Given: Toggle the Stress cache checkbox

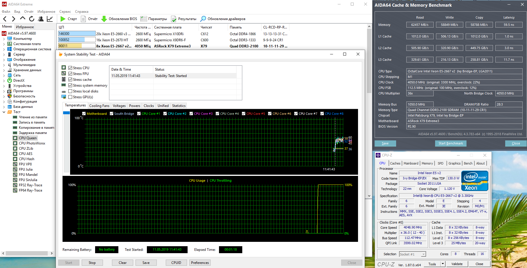Looking at the screenshot, I should [70, 80].
